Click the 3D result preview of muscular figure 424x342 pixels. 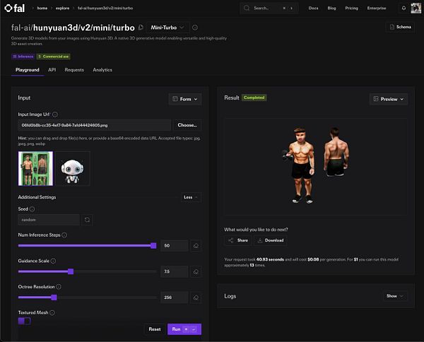click(316, 166)
